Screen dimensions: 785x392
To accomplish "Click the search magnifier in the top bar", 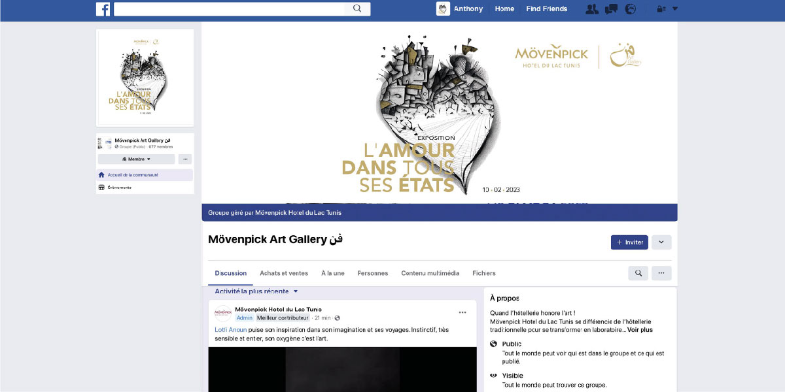I will [x=357, y=8].
